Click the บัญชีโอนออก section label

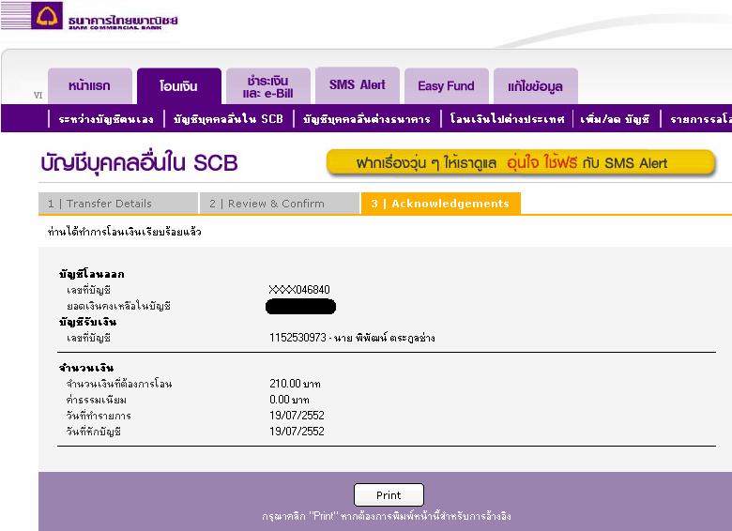click(x=92, y=274)
